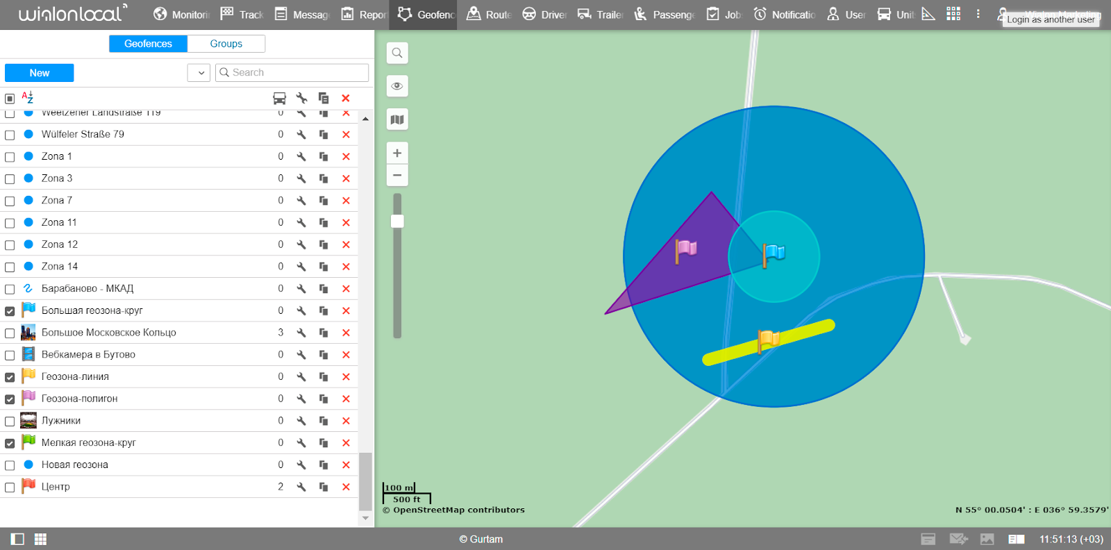This screenshot has height=550, width=1111.
Task: Open the Monitoring menu item
Action: [181, 14]
